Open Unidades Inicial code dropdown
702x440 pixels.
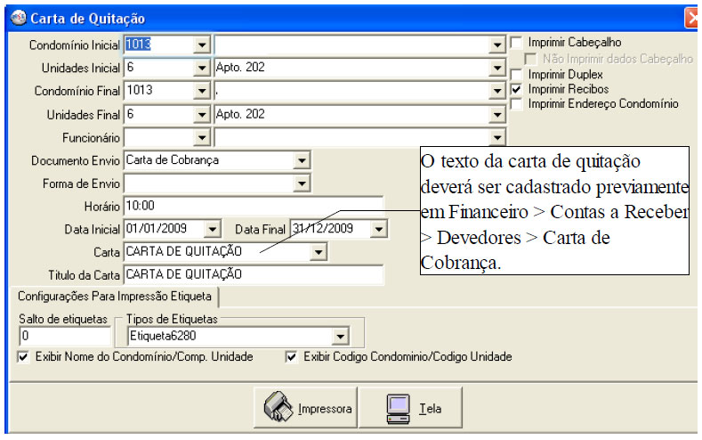coord(202,68)
